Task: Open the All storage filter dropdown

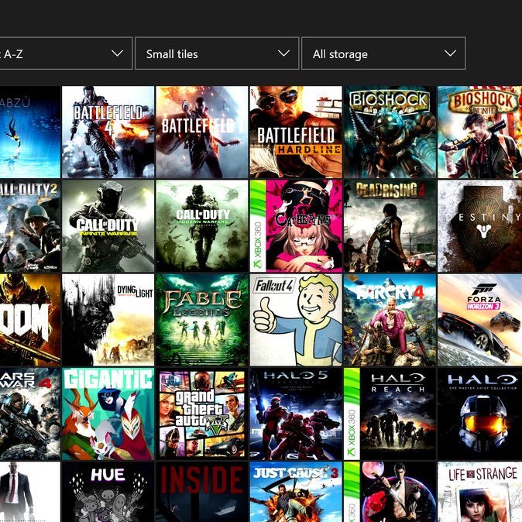Action: [x=383, y=53]
